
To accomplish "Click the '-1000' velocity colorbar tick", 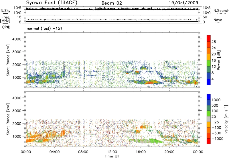I will pyautogui.click(x=218, y=139).
